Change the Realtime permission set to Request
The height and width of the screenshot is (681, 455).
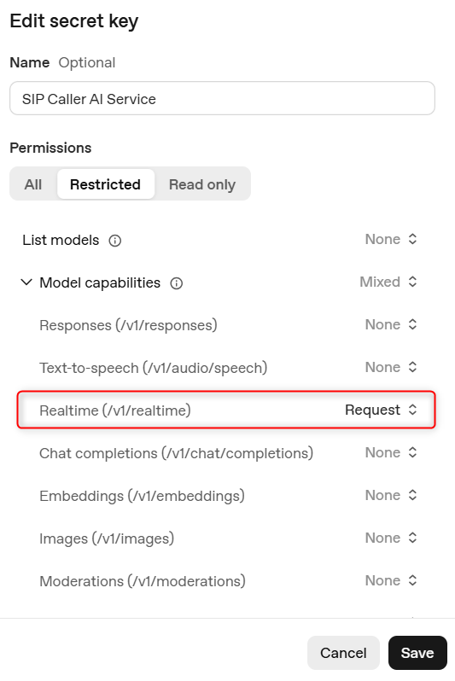tap(382, 410)
